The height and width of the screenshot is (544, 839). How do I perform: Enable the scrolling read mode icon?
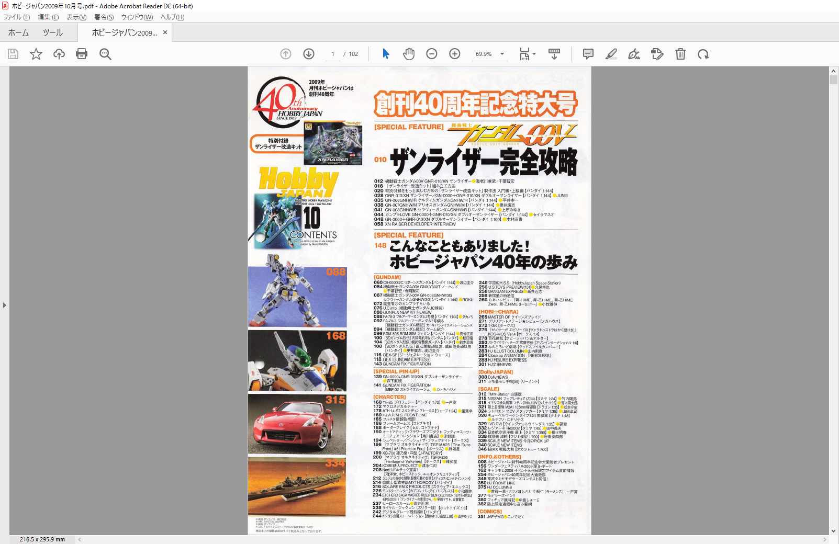pos(554,54)
